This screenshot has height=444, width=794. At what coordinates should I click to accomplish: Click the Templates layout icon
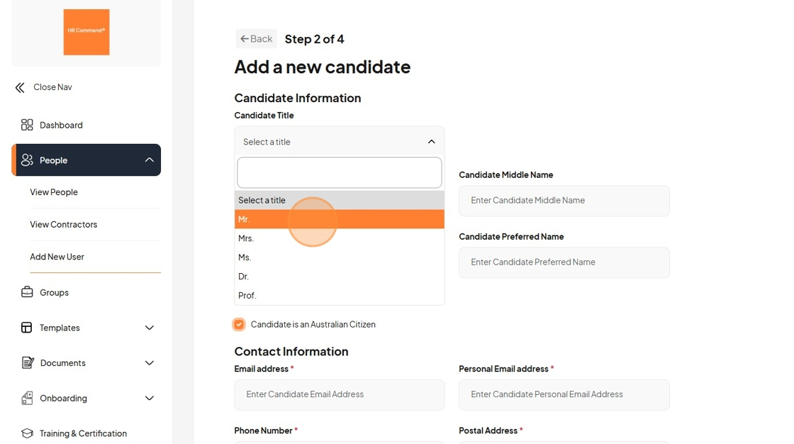[27, 328]
